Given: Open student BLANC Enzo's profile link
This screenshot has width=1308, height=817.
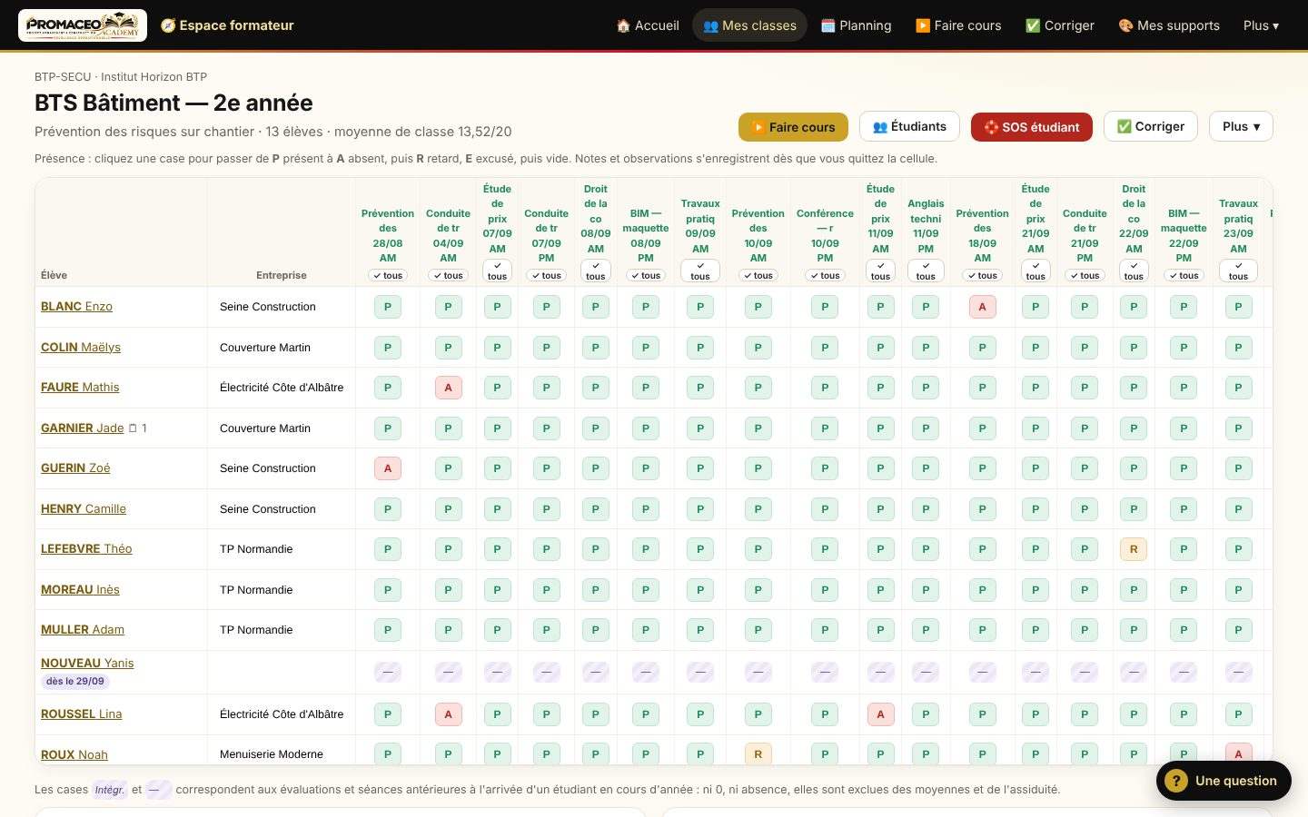Looking at the screenshot, I should [76, 307].
